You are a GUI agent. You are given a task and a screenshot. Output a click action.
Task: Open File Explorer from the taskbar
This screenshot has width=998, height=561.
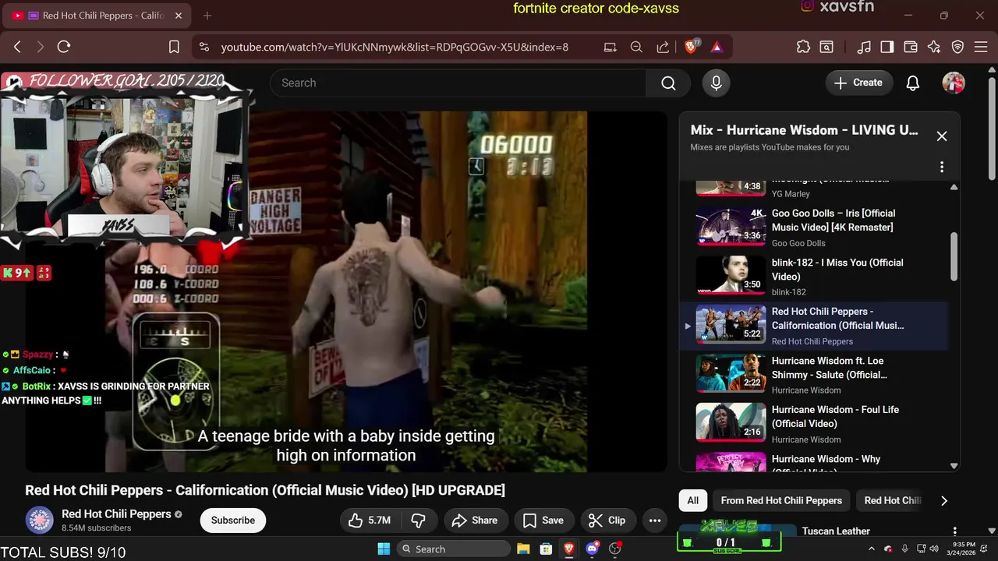point(523,549)
